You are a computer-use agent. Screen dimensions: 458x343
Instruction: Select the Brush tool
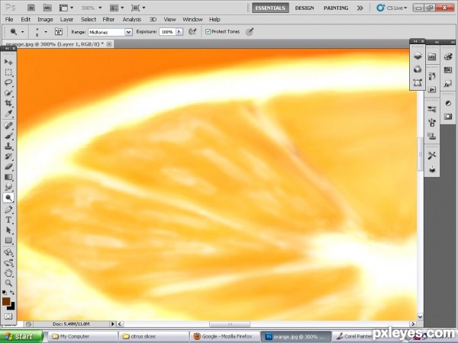pyautogui.click(x=8, y=136)
